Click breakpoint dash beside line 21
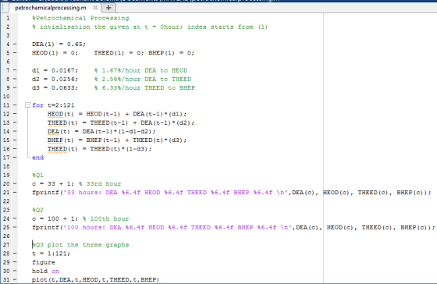This screenshot has width=437, height=284. tap(15, 192)
